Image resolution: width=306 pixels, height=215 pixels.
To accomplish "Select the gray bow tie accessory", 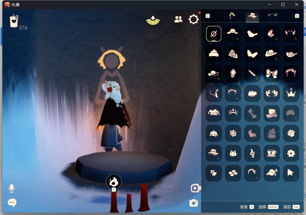I will point(252,113).
